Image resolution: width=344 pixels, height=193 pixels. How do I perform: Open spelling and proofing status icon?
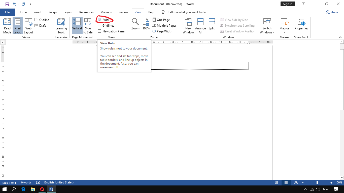(x=38, y=183)
